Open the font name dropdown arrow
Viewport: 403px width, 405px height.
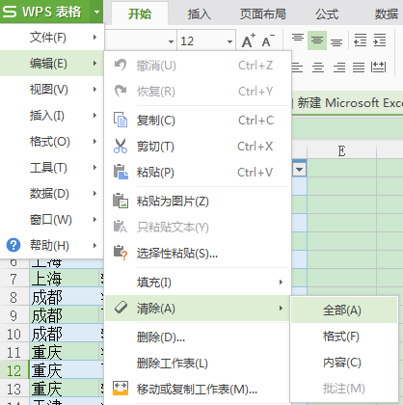point(171,41)
